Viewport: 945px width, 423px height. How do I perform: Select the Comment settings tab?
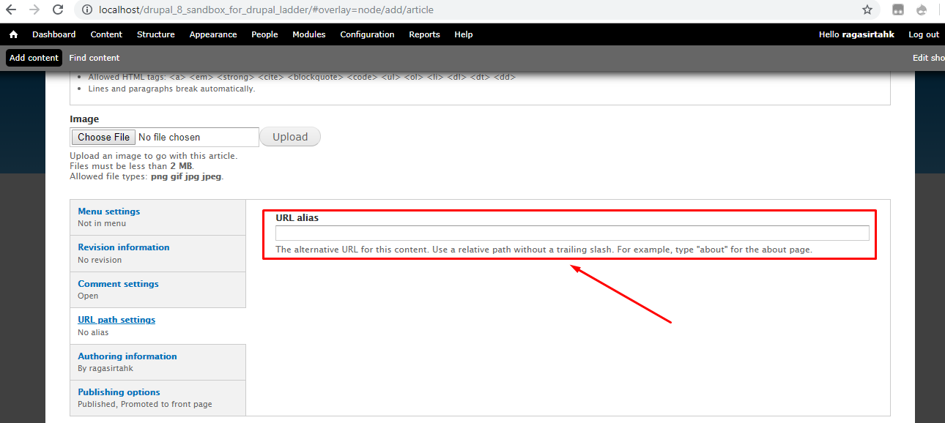(x=118, y=283)
